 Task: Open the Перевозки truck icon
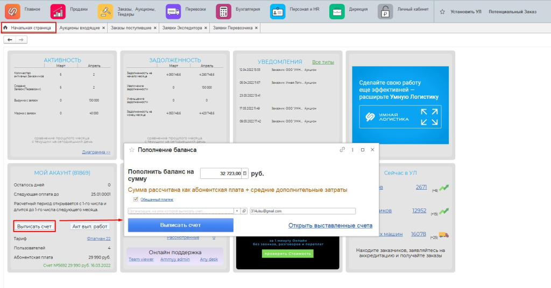[173, 12]
